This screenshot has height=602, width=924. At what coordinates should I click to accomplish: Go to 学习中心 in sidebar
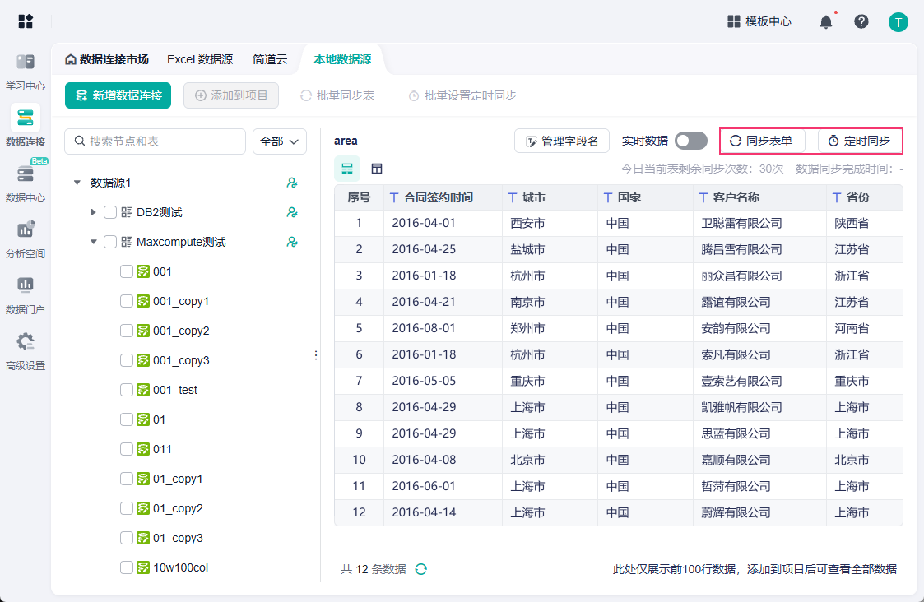26,72
